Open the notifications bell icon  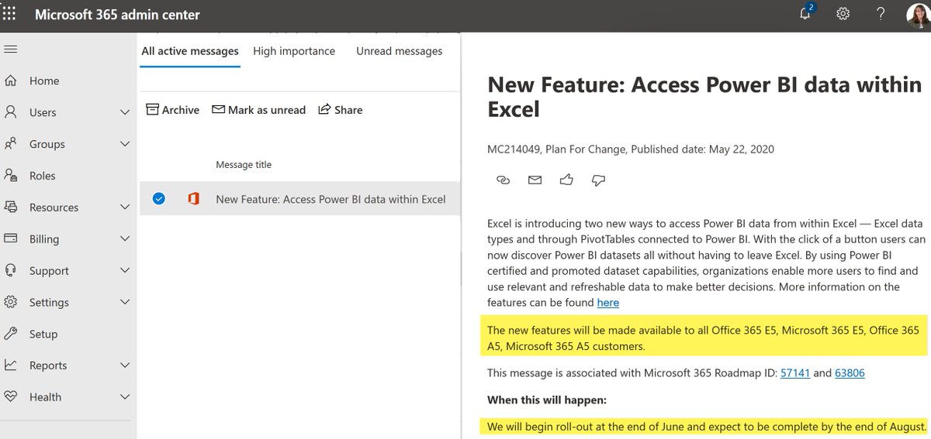[806, 12]
